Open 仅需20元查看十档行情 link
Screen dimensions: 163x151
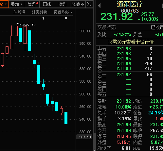[x=131, y=42]
